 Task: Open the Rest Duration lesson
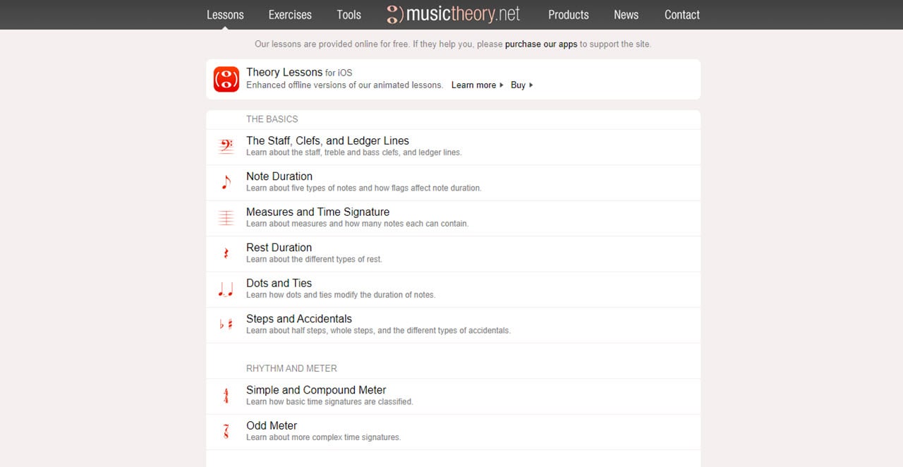[x=454, y=254]
